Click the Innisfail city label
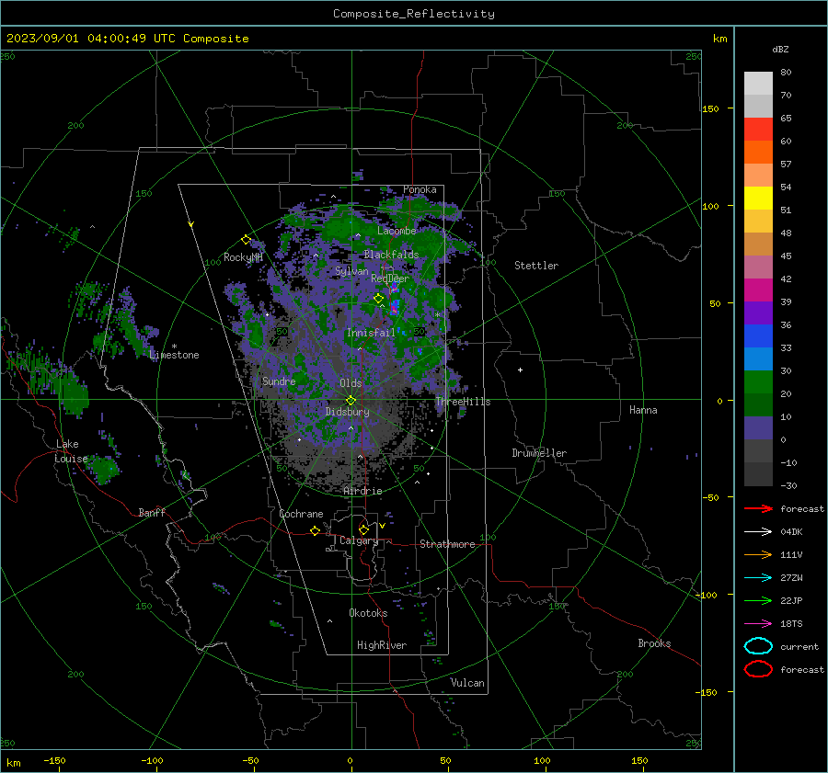The image size is (828, 773). (371, 333)
